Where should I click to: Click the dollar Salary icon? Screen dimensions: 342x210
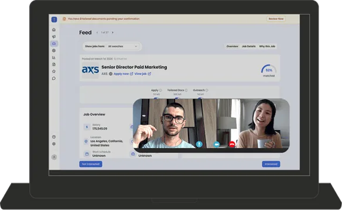pos(87,127)
